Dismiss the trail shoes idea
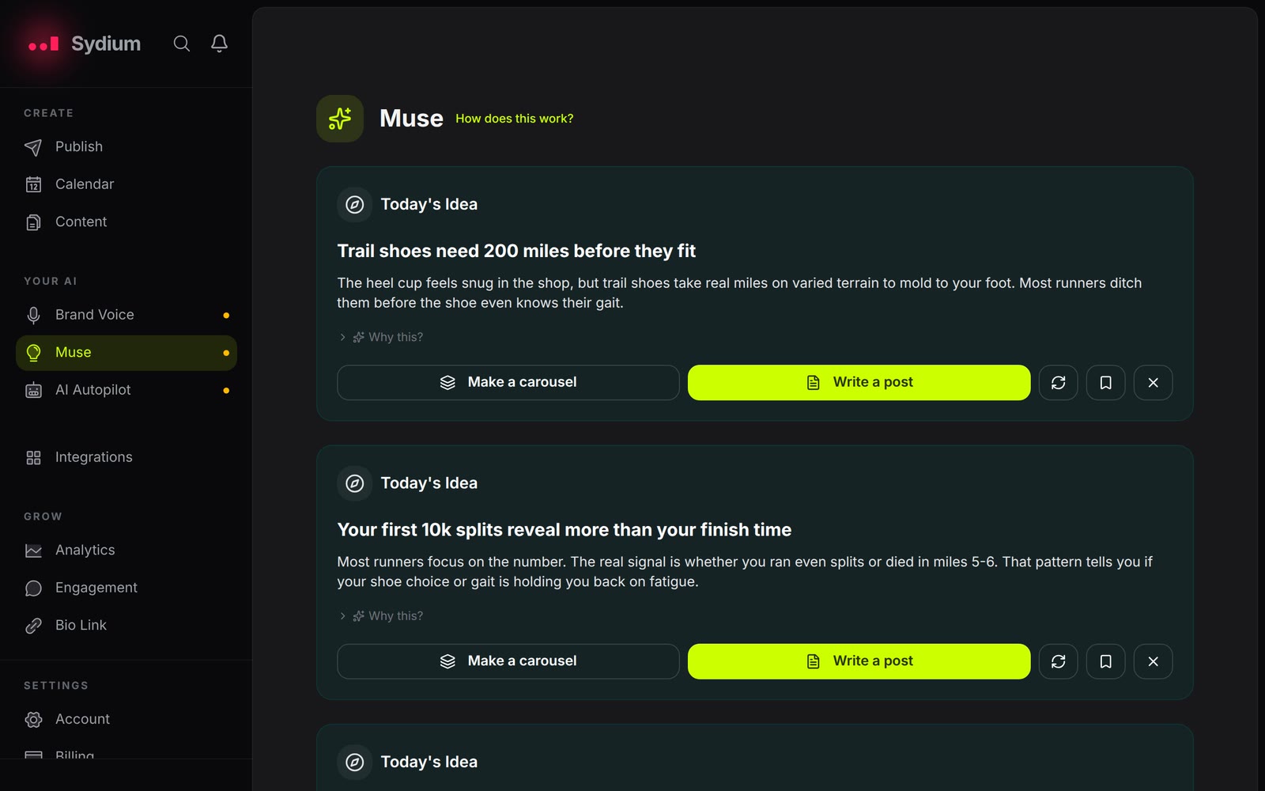The height and width of the screenshot is (791, 1265). pyautogui.click(x=1154, y=383)
